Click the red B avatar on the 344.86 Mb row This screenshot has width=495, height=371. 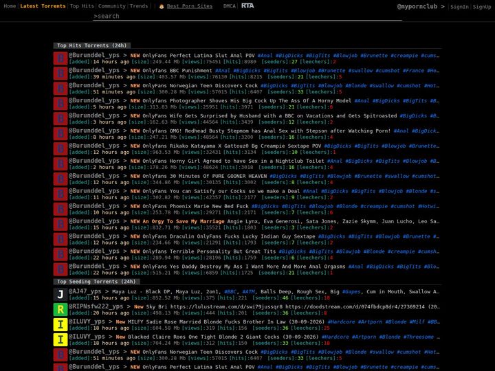point(60,179)
